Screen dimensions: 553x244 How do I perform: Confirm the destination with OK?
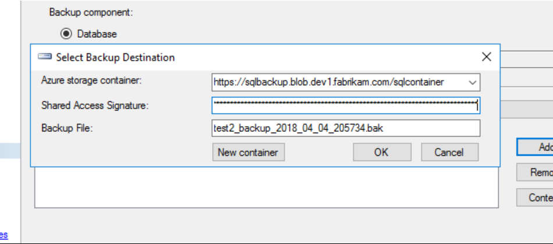tap(381, 152)
